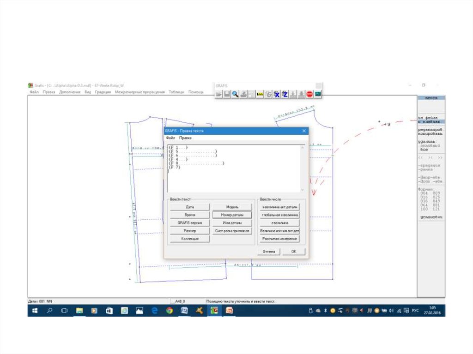Open the Правка menu in text dialog
The height and width of the screenshot is (354, 473).
[x=185, y=138]
